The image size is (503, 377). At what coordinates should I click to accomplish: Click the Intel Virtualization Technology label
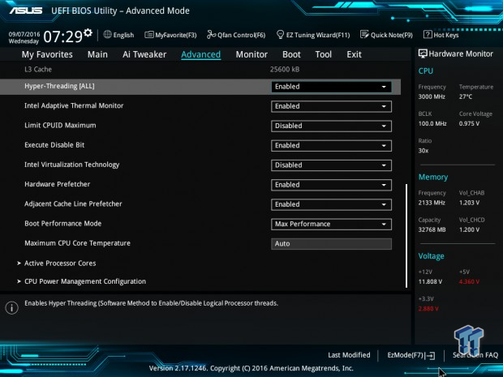pos(72,165)
